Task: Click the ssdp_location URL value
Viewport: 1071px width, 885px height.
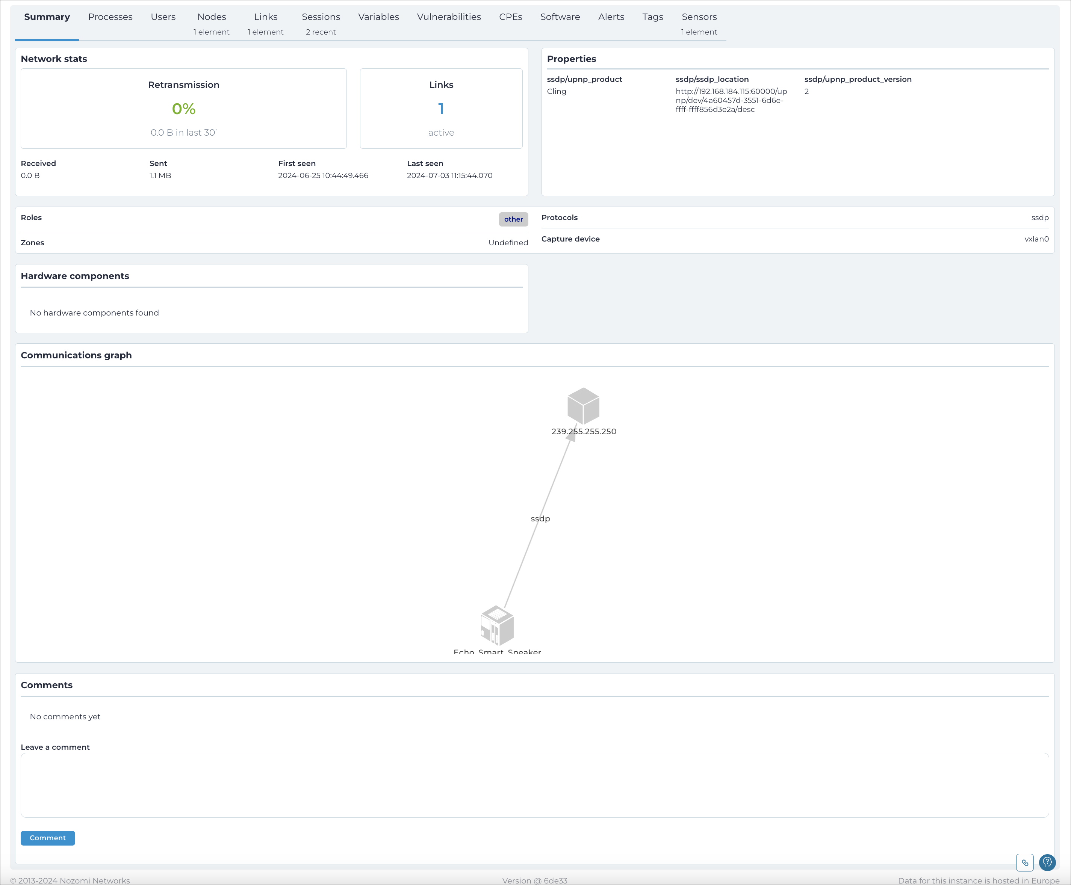Action: pos(731,100)
